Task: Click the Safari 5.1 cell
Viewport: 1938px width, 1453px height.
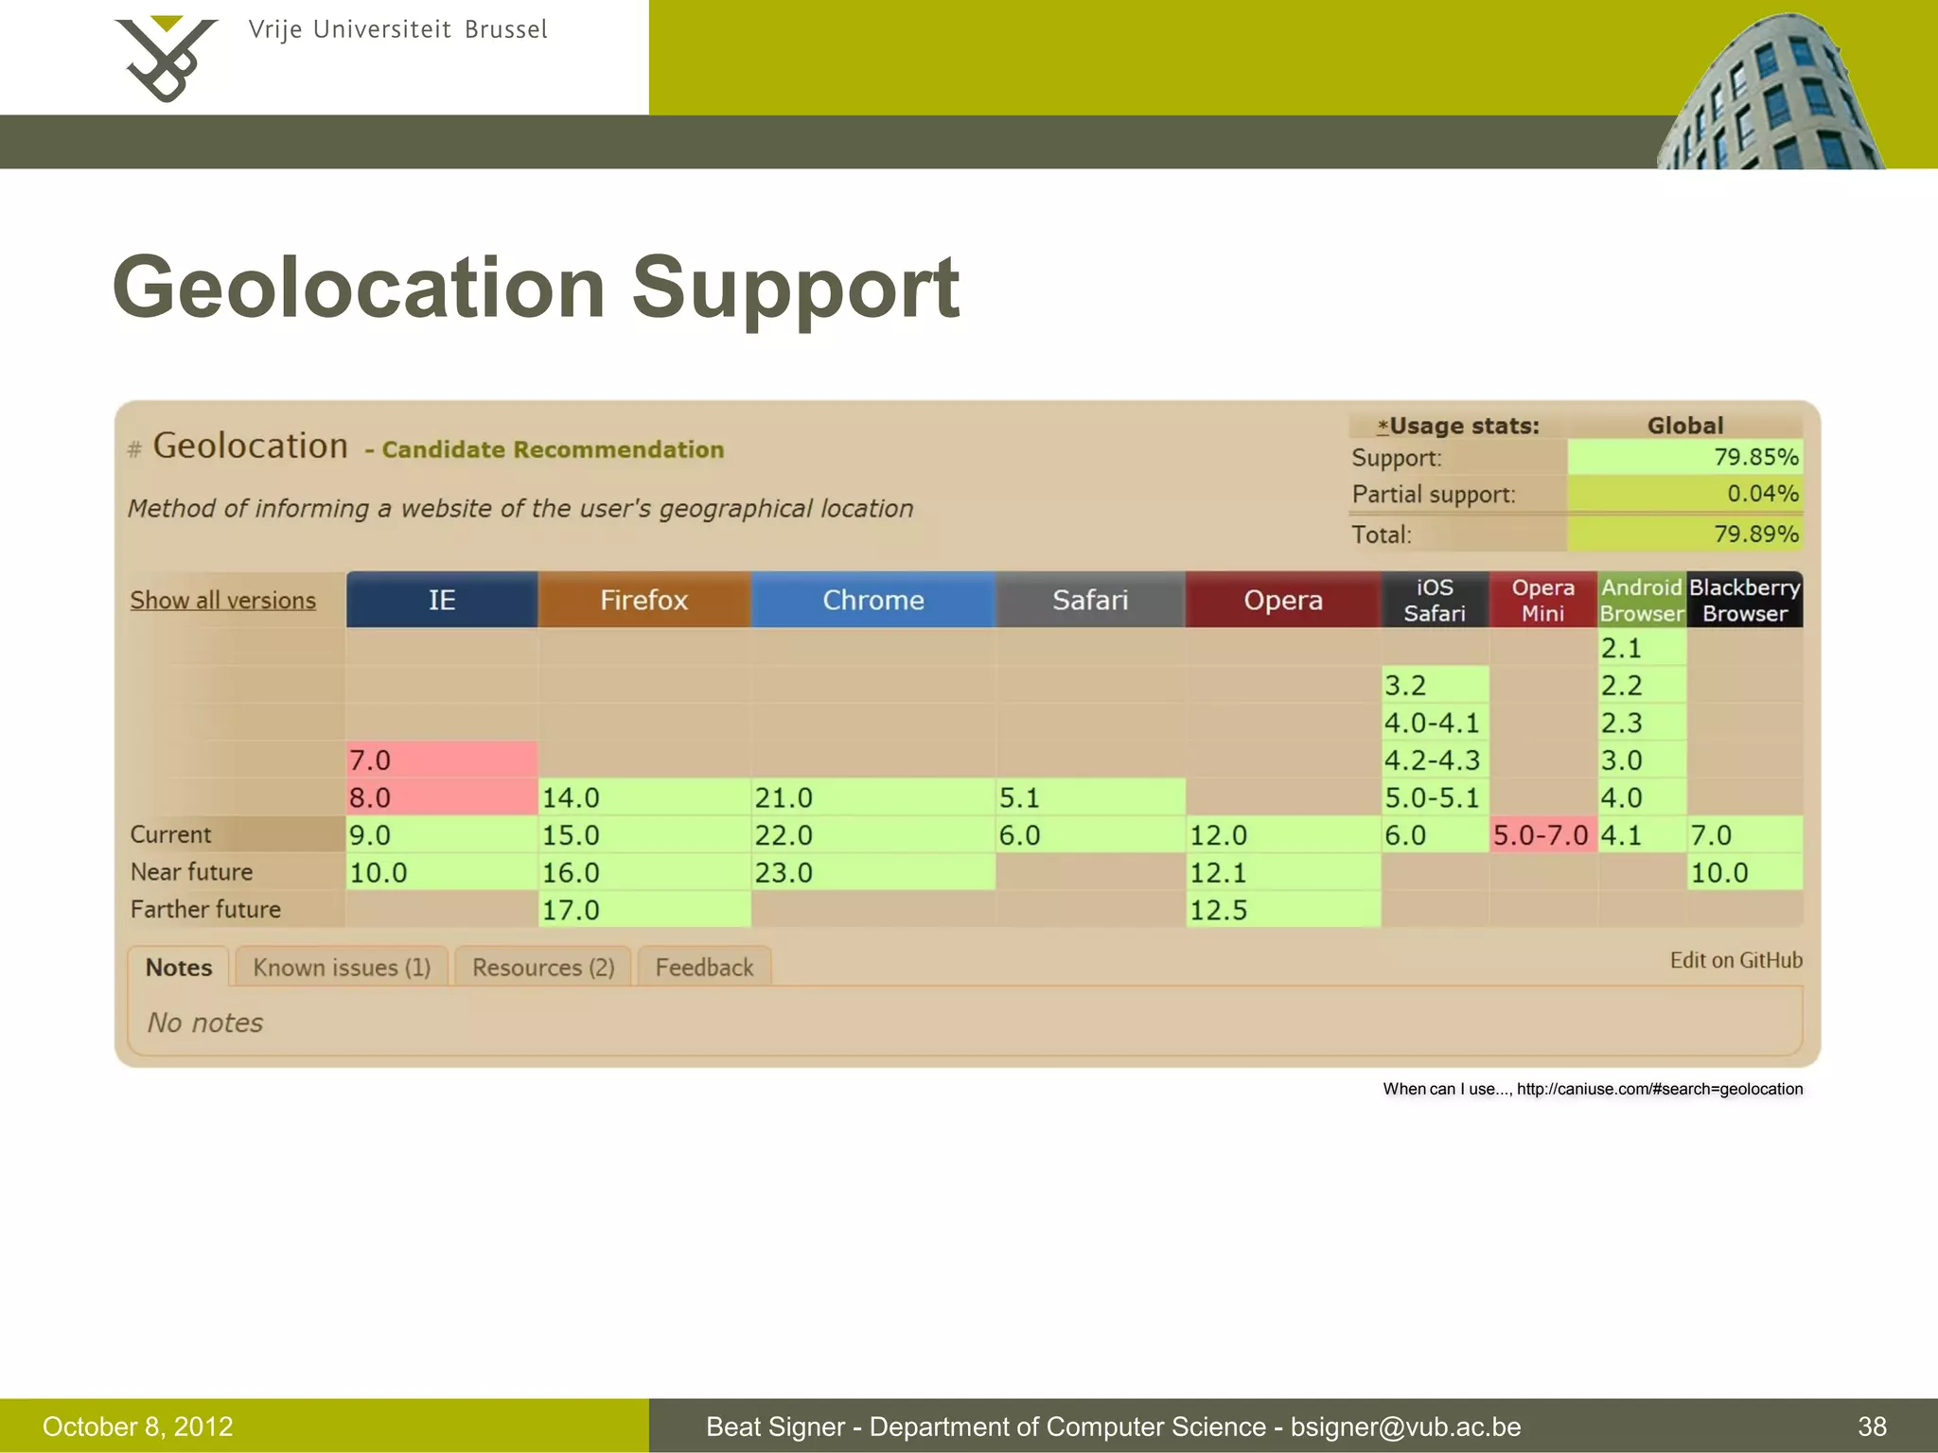Action: 1090,797
